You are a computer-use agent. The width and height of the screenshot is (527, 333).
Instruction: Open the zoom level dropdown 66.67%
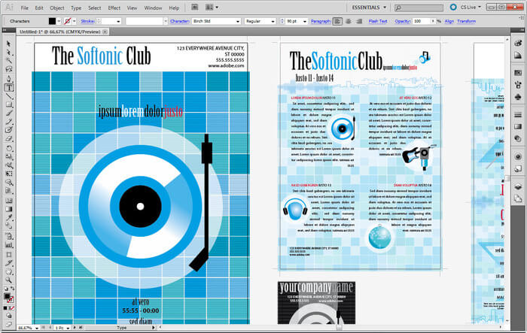tap(36, 328)
